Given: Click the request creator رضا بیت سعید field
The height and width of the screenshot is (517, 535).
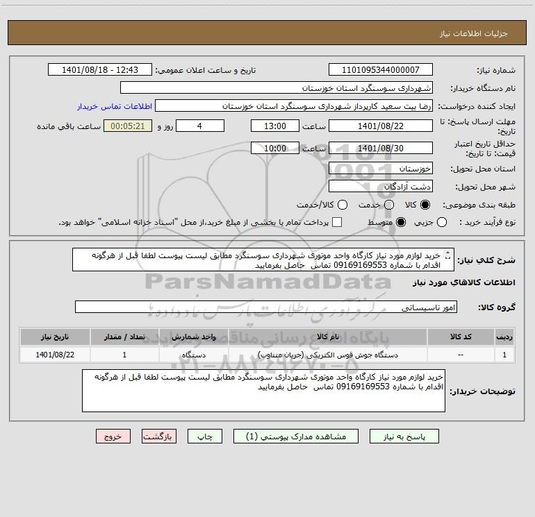Looking at the screenshot, I should [x=294, y=105].
